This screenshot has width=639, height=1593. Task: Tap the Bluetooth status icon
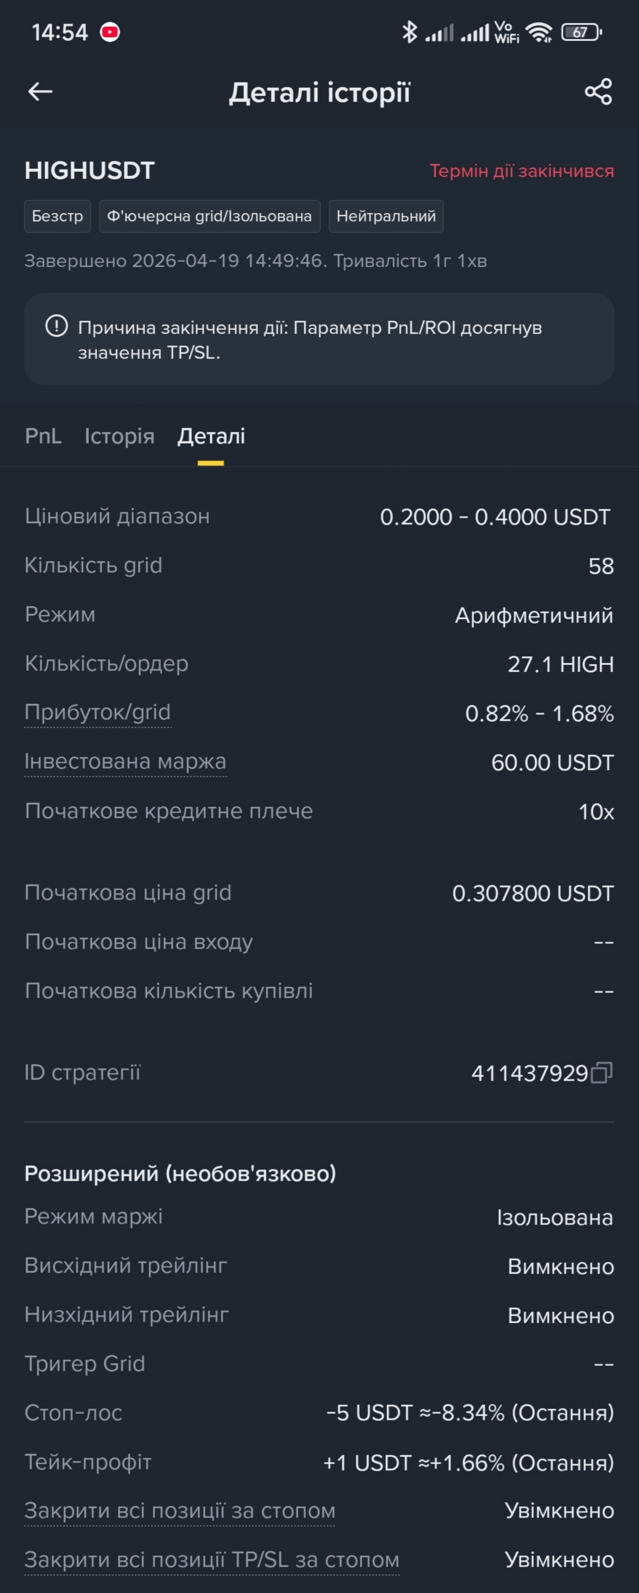pos(409,32)
